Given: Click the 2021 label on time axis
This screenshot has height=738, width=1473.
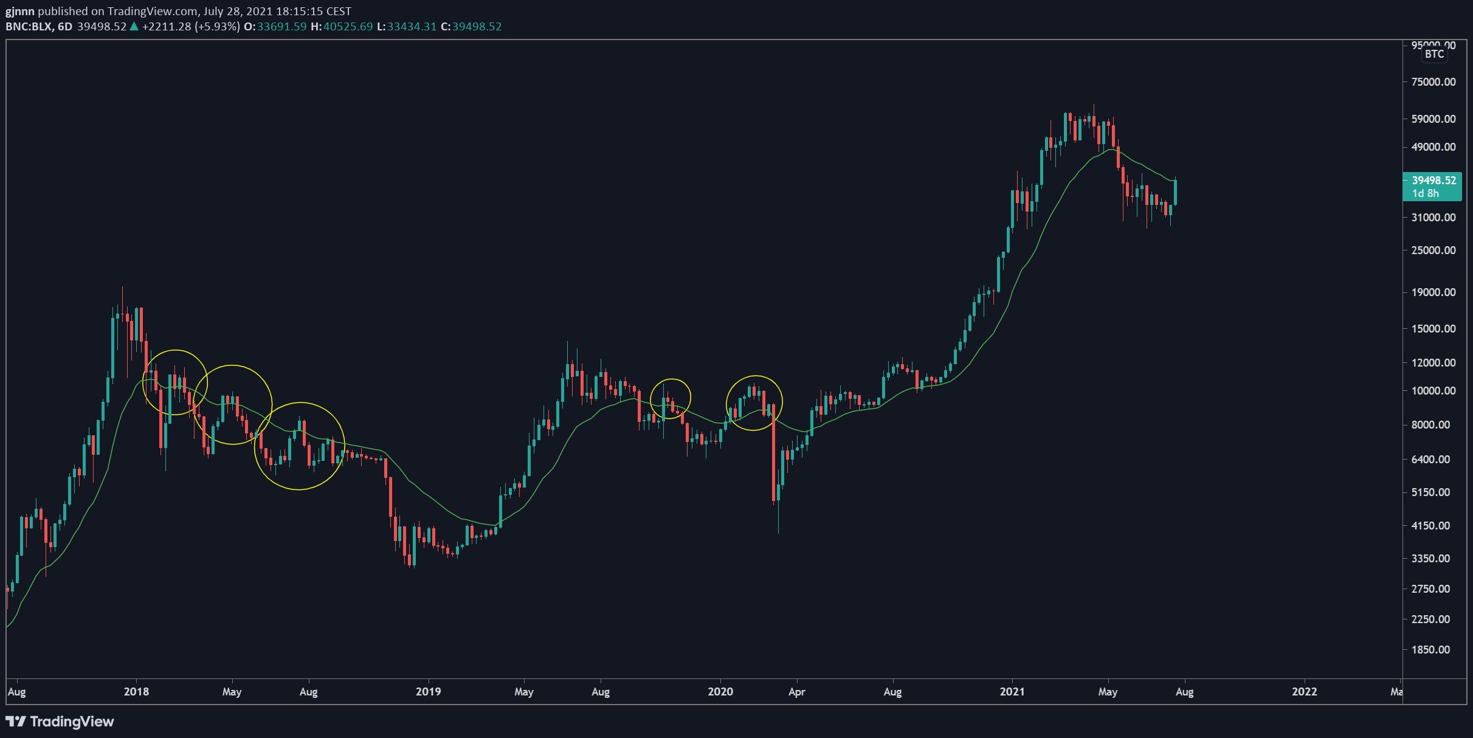Looking at the screenshot, I should tap(1012, 691).
